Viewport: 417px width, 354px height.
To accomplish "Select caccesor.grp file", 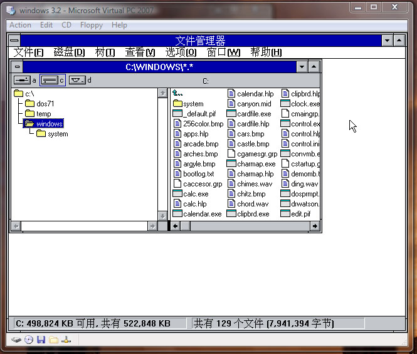I will [x=198, y=184].
